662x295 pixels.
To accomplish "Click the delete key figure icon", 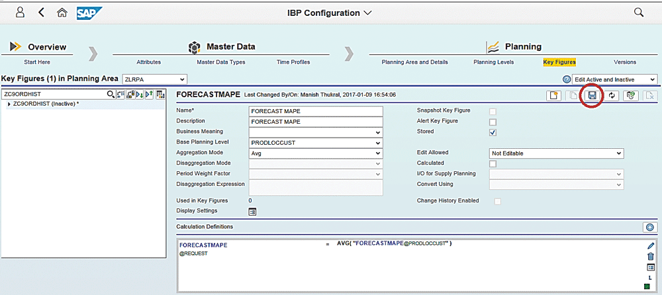I will (650, 96).
